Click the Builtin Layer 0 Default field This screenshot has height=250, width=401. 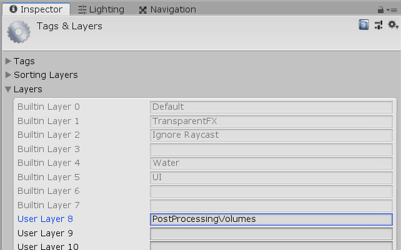coord(271,107)
